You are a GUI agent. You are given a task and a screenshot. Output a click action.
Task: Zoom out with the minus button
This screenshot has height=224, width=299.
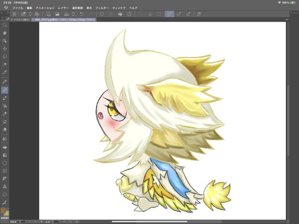pyautogui.click(x=29, y=222)
